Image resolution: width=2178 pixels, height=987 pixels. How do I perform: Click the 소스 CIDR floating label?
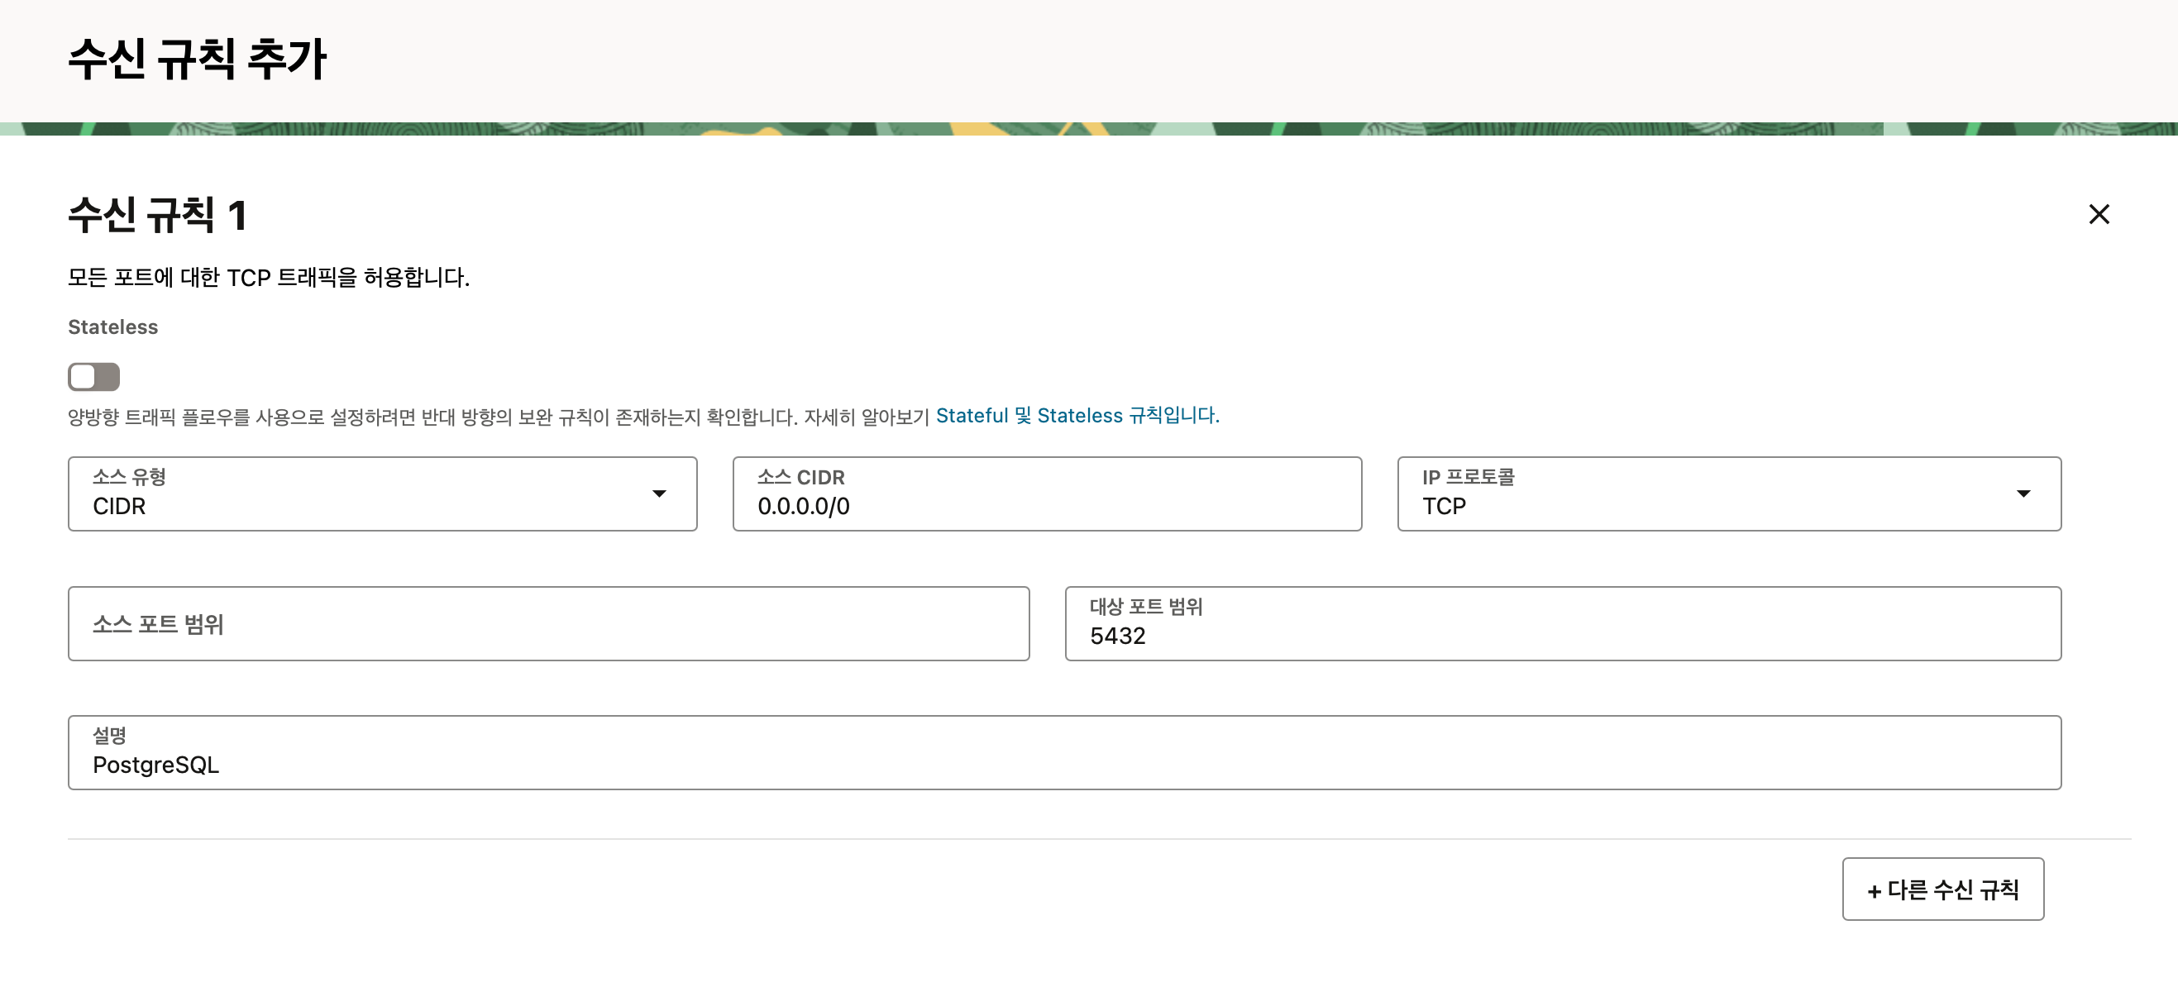[x=800, y=478]
